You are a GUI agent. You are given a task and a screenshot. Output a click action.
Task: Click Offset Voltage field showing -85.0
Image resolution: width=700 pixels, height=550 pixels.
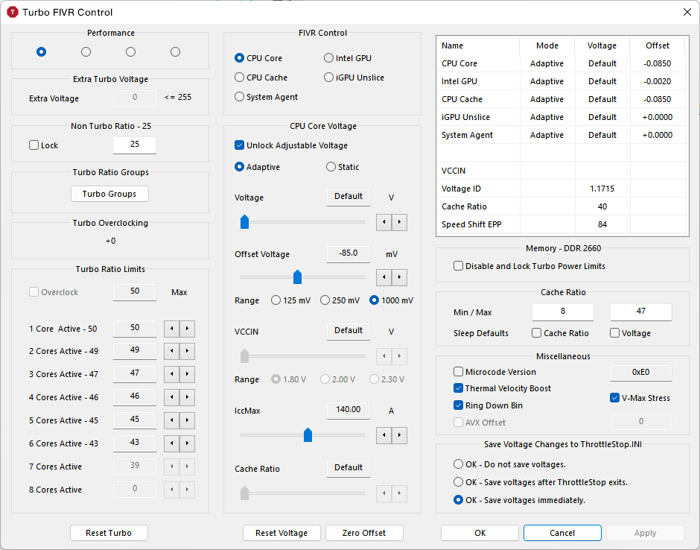(x=349, y=254)
